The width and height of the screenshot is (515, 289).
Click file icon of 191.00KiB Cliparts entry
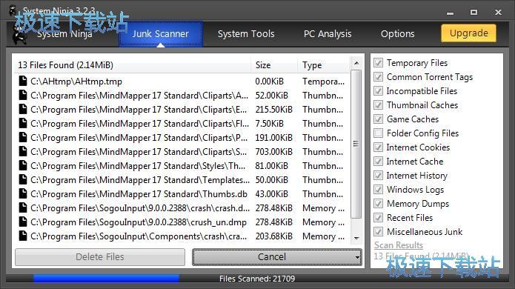23,137
